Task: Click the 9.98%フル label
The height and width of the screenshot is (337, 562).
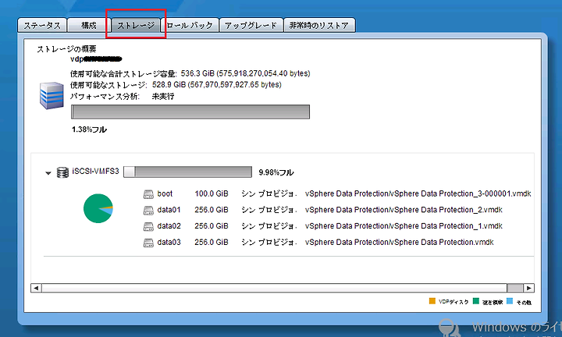Action: click(276, 172)
